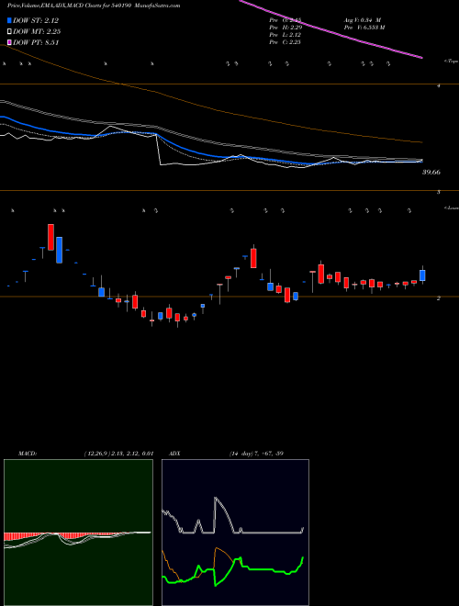The image size is (459, 606).
Task: Click the MACD panel title
Action: point(27,454)
